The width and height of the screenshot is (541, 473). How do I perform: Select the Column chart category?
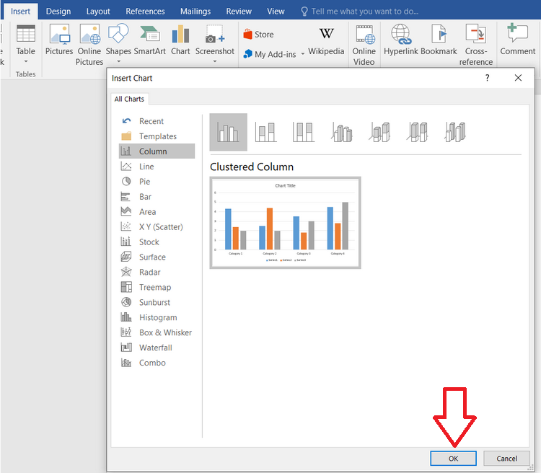157,151
